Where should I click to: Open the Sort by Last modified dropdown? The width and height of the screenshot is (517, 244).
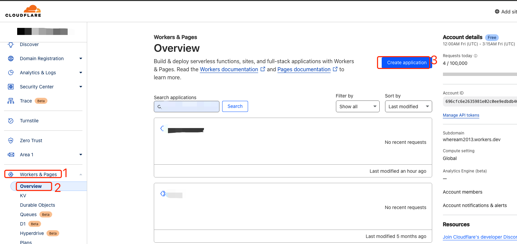pyautogui.click(x=409, y=107)
